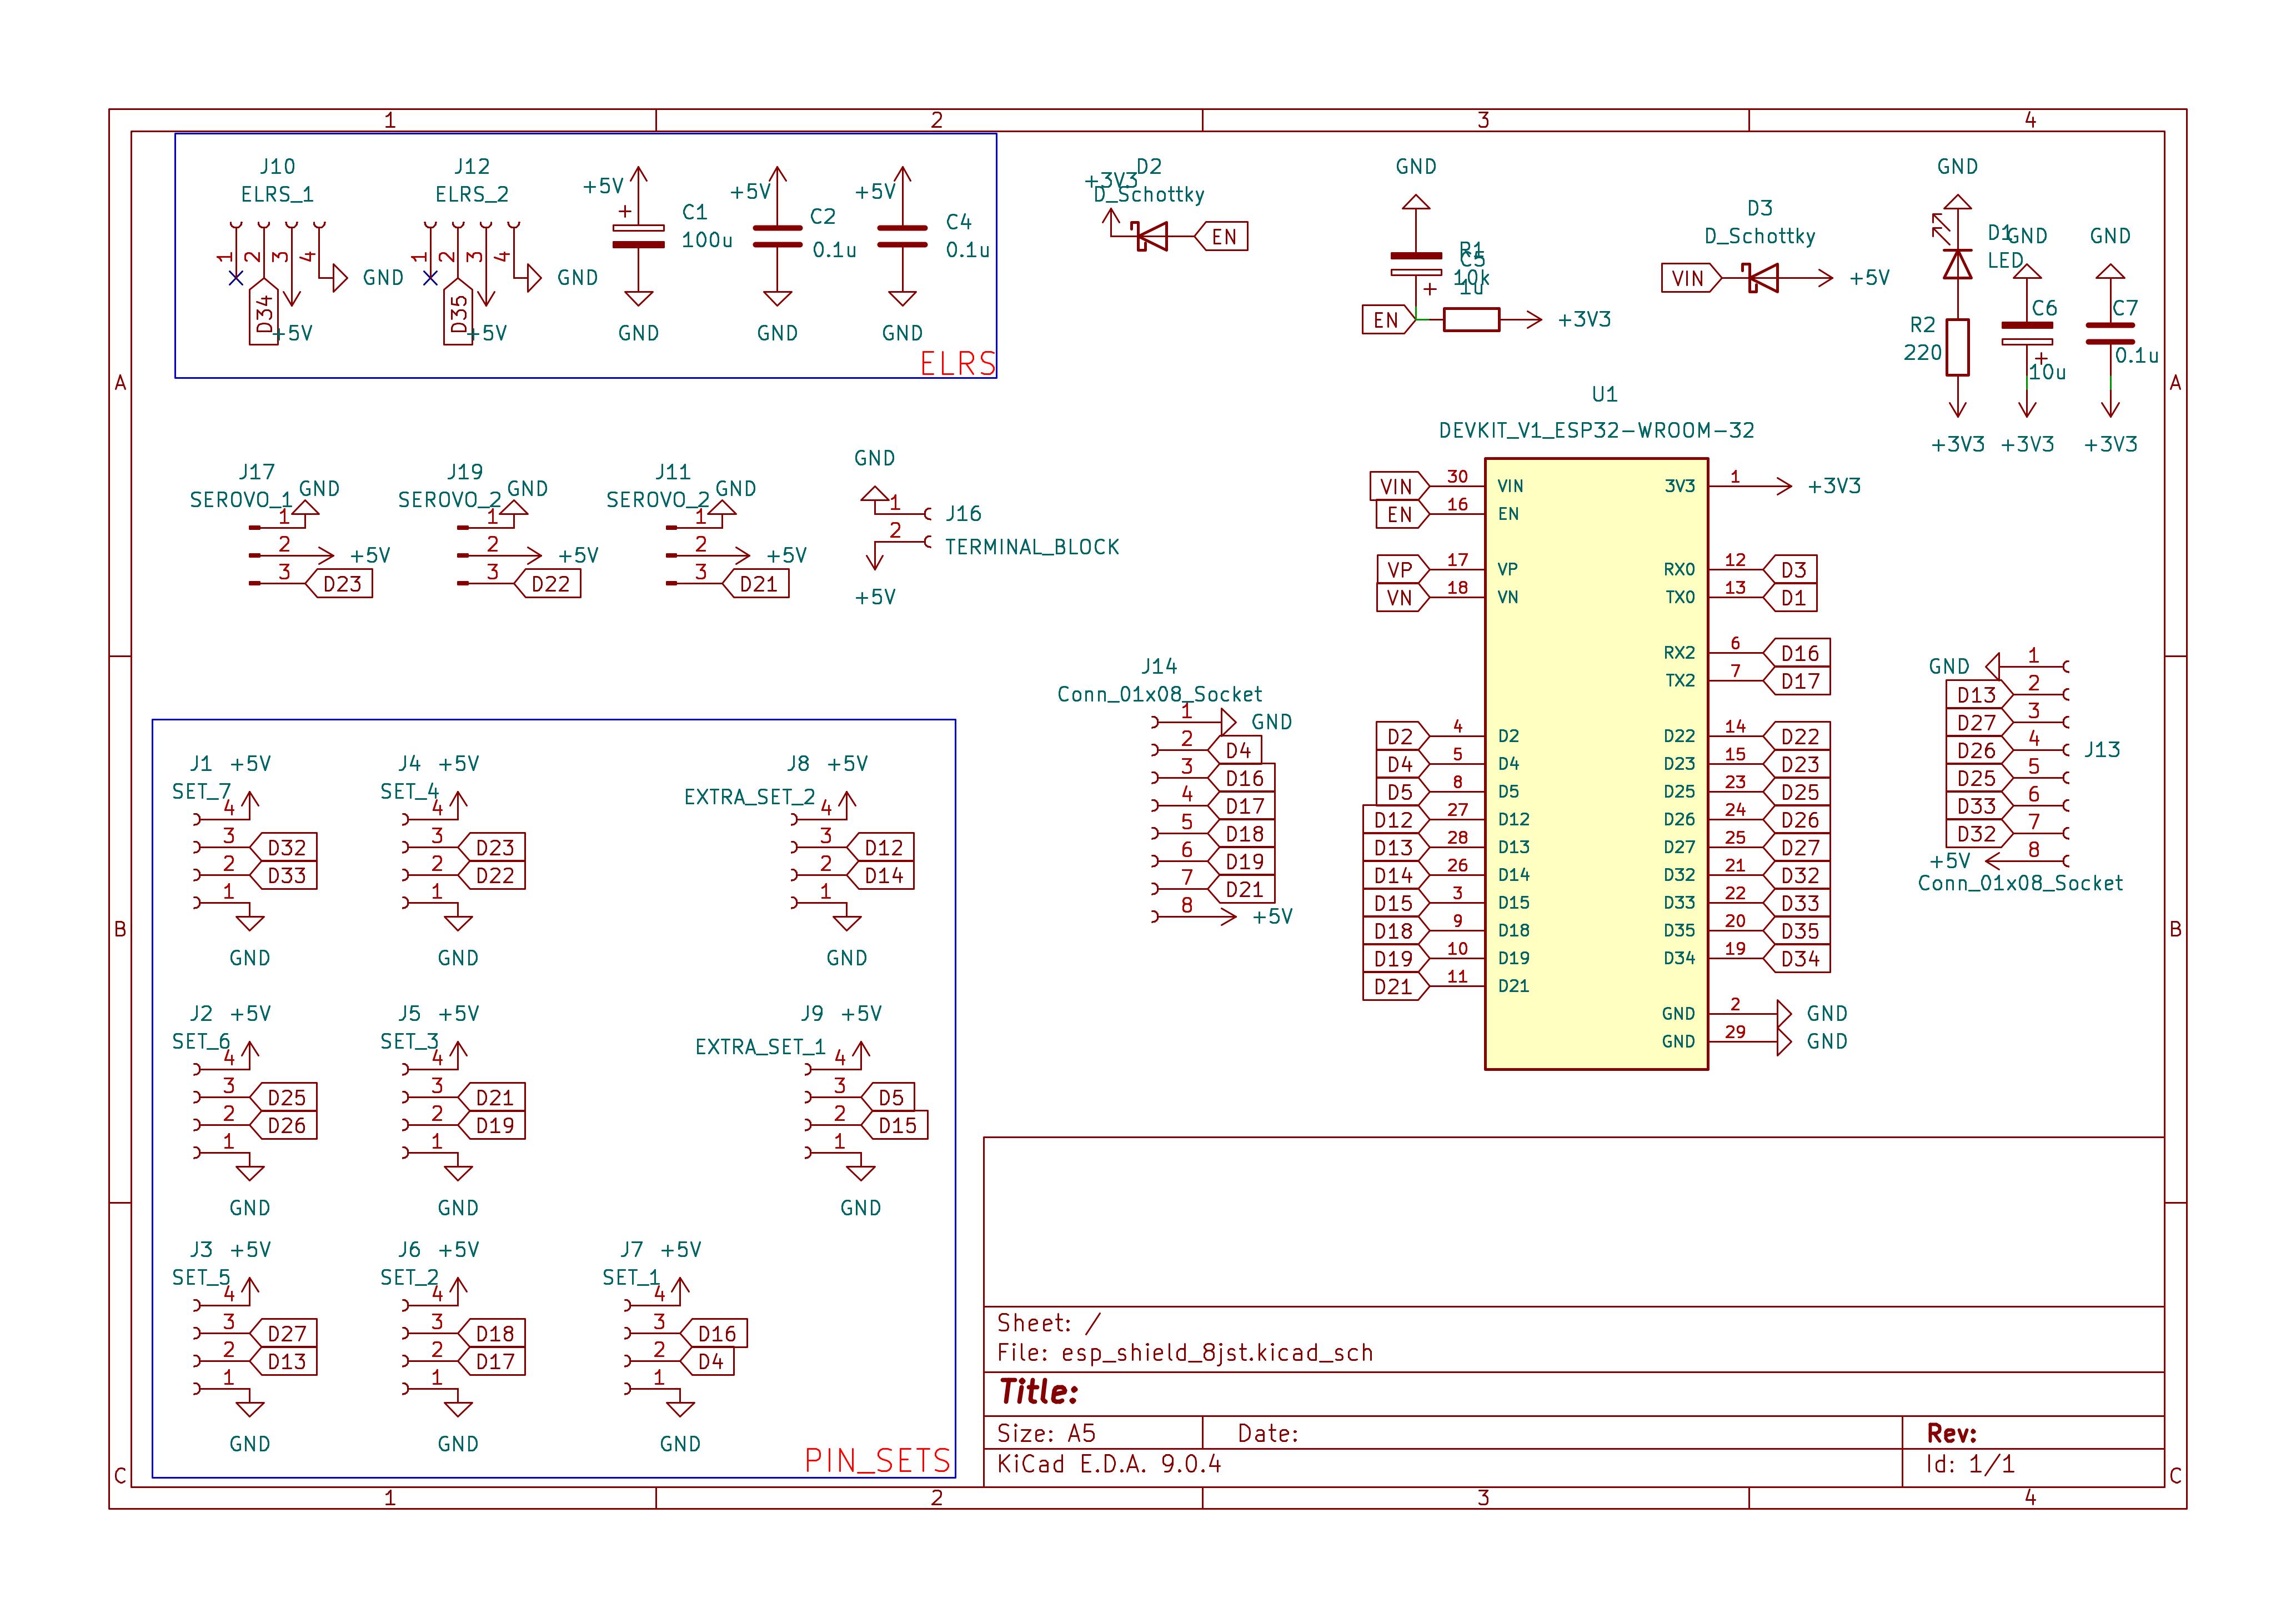This screenshot has height=1618, width=2296.
Task: Select the D2 Schottky diode symbol
Action: tap(1152, 237)
